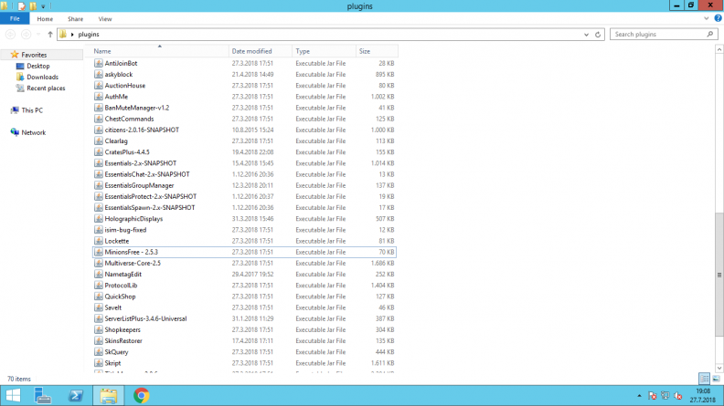Select EssentialsProtect-2.x-SNAPSHOT file name
The height and width of the screenshot is (406, 724).
[151, 196]
